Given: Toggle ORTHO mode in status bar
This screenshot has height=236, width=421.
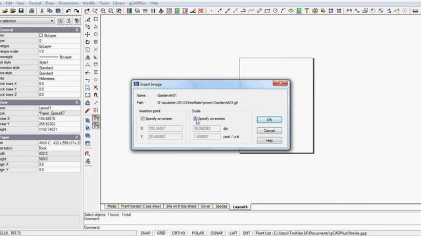Looking at the screenshot, I should point(178,233).
